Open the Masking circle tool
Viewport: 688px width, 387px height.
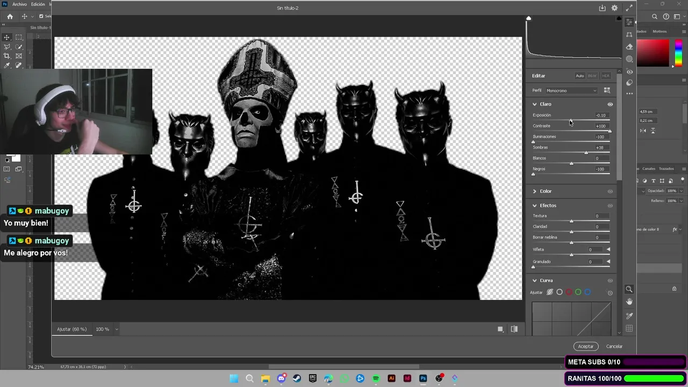(x=629, y=59)
